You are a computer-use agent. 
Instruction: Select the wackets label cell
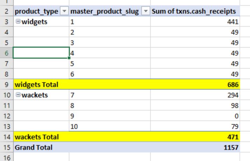click(41, 95)
